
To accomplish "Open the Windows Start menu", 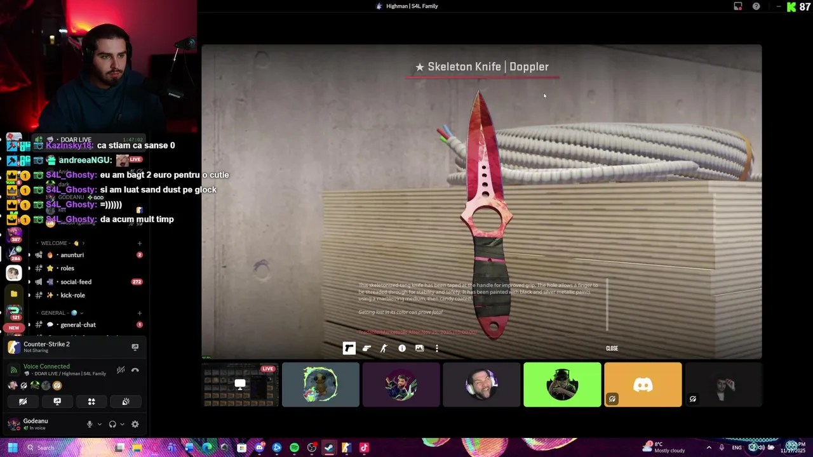I will click(x=13, y=447).
